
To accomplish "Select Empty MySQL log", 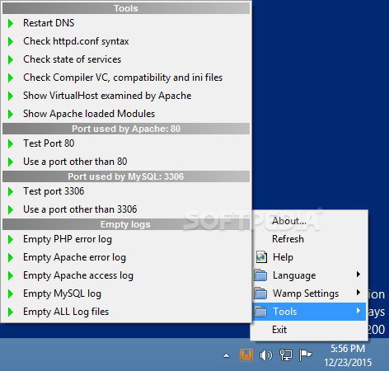I will (x=126, y=294).
